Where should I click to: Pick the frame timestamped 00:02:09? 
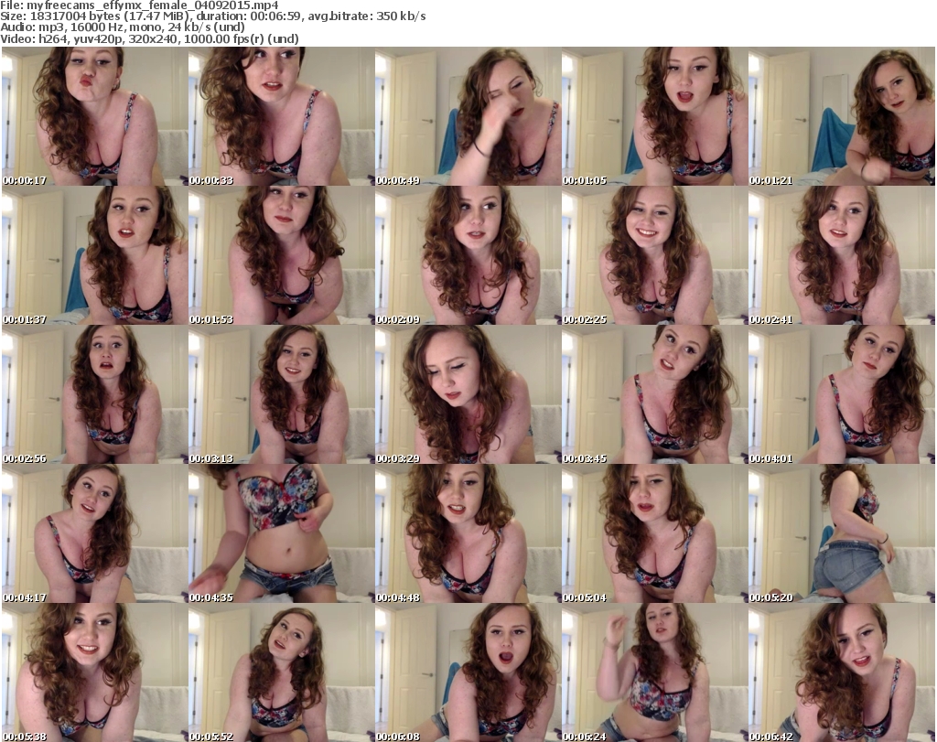(468, 255)
